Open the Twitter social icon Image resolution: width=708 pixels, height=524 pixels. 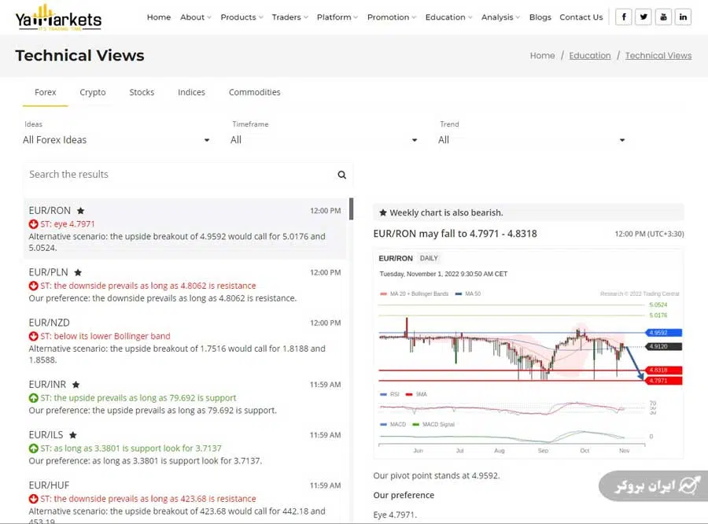click(643, 17)
